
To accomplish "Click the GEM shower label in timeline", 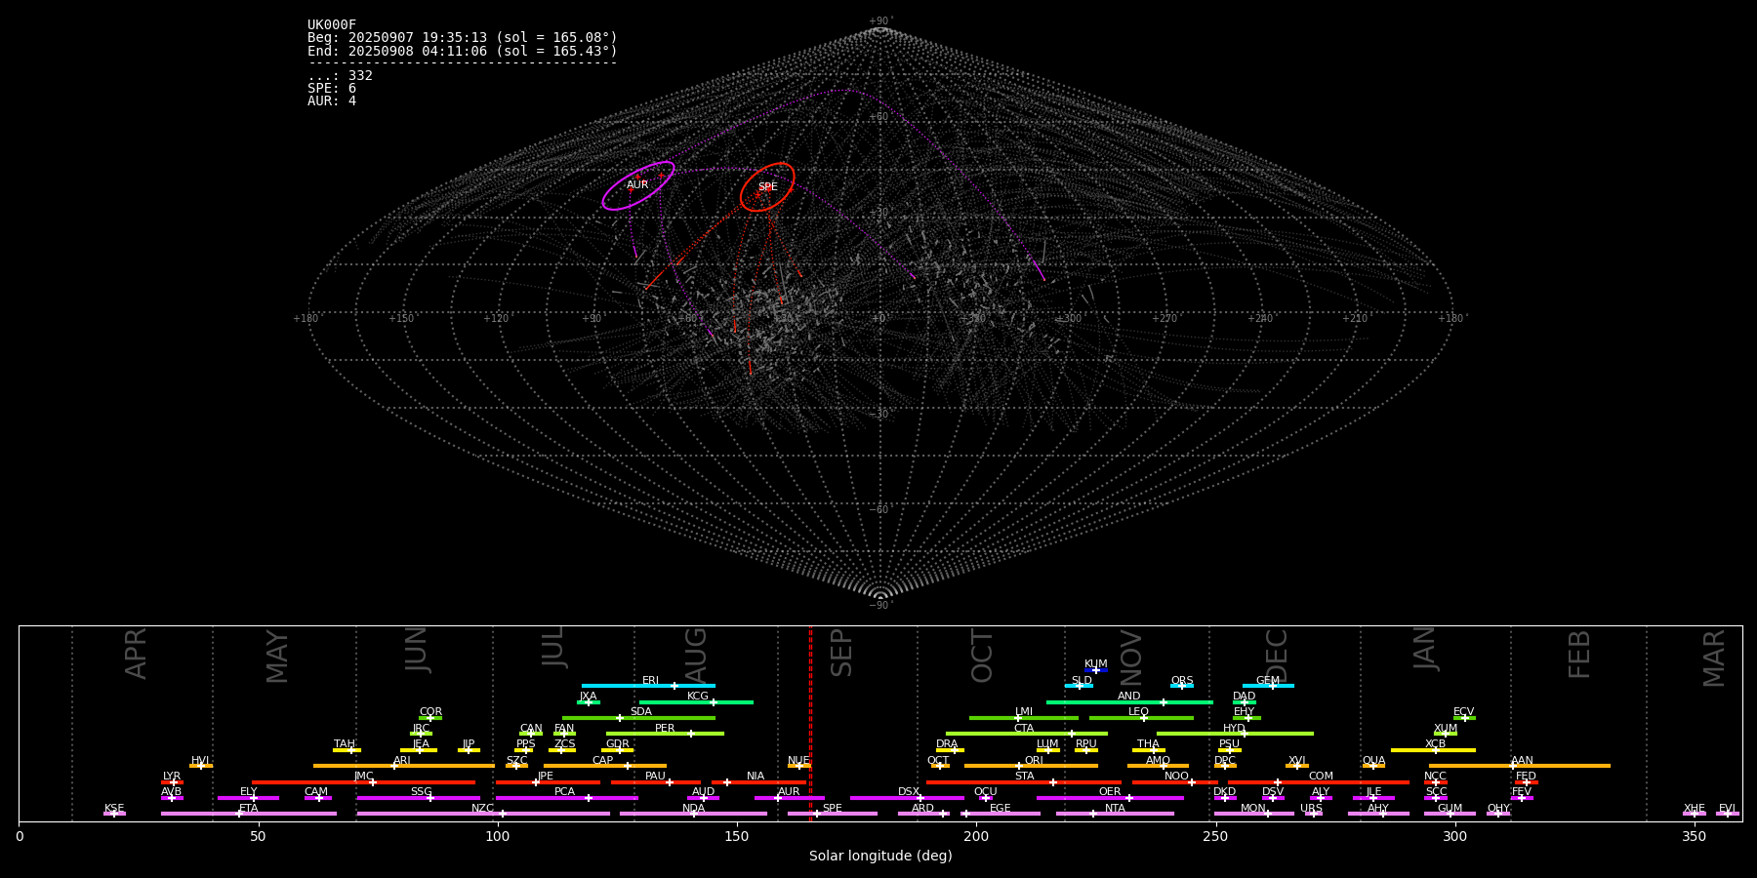I will [x=1268, y=681].
